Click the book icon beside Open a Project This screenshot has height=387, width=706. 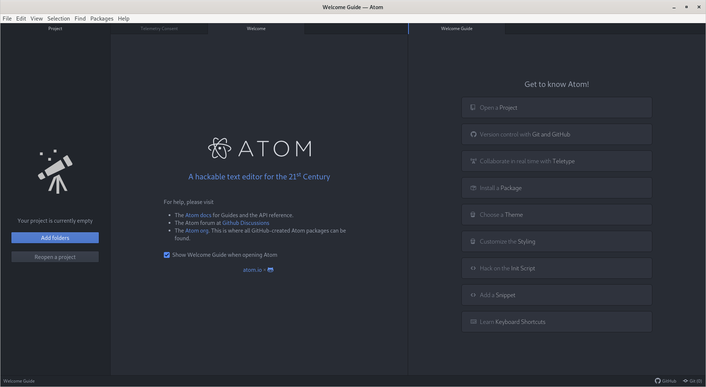[x=473, y=107]
